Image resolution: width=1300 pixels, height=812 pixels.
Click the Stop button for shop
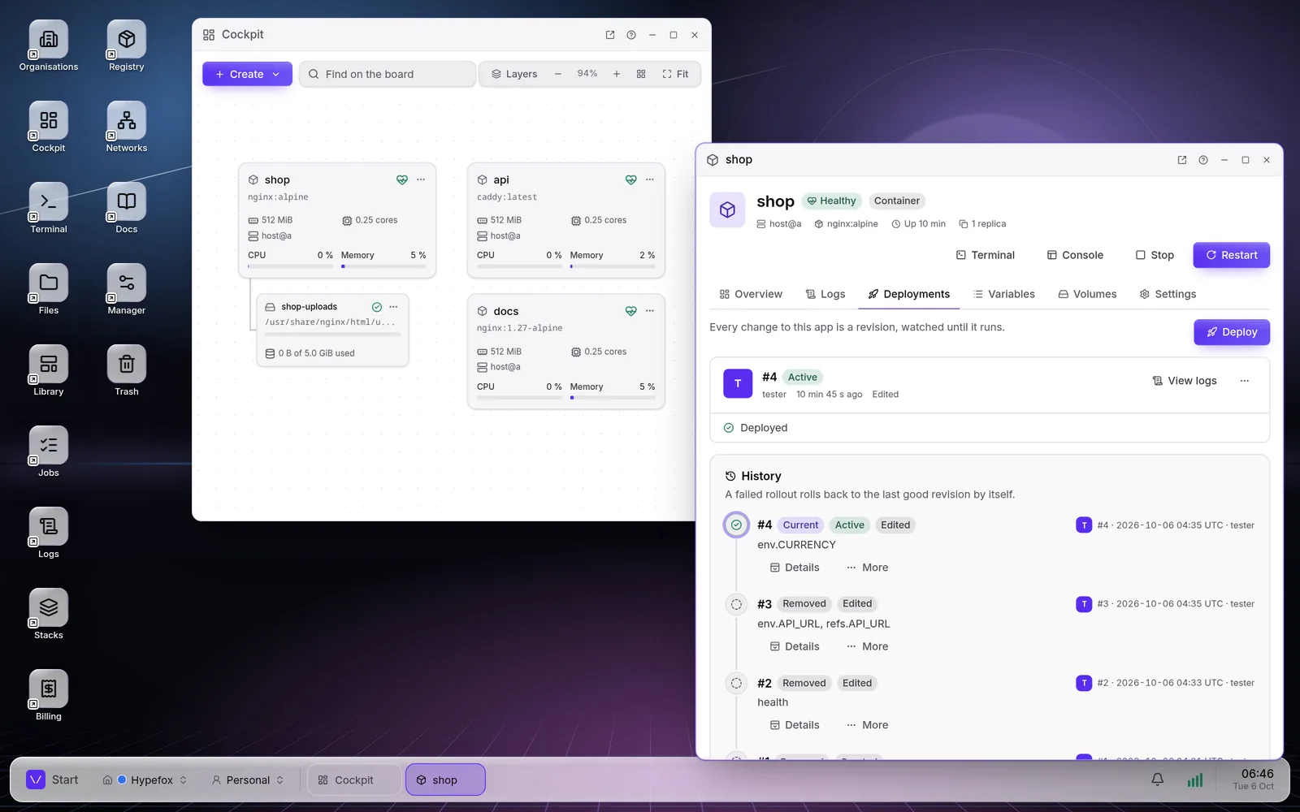1155,255
